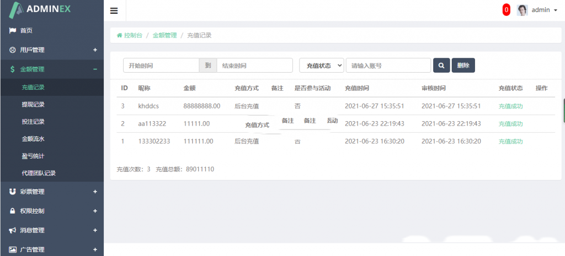Click the hamburger menu toggle icon

click(x=114, y=10)
